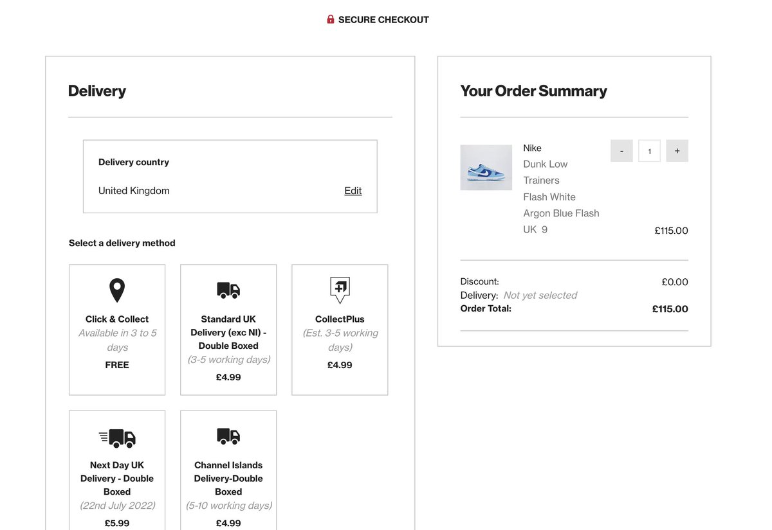Click the product price £115.00 beside UK 9
Image resolution: width=772 pixels, height=530 pixels.
click(x=672, y=231)
